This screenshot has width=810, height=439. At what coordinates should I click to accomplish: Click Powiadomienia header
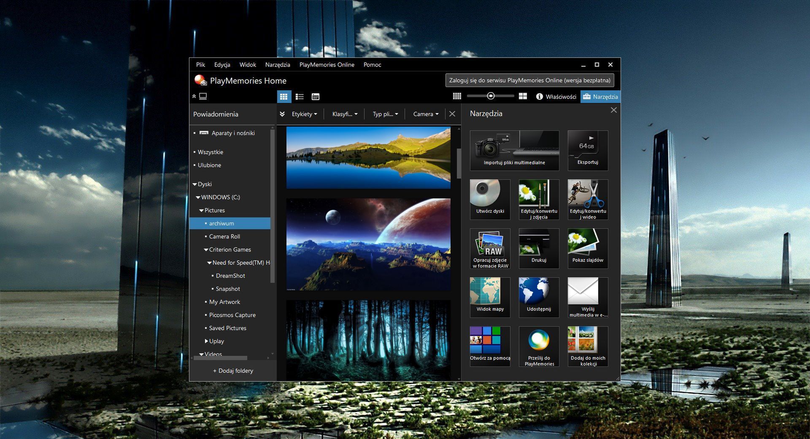pyautogui.click(x=216, y=114)
